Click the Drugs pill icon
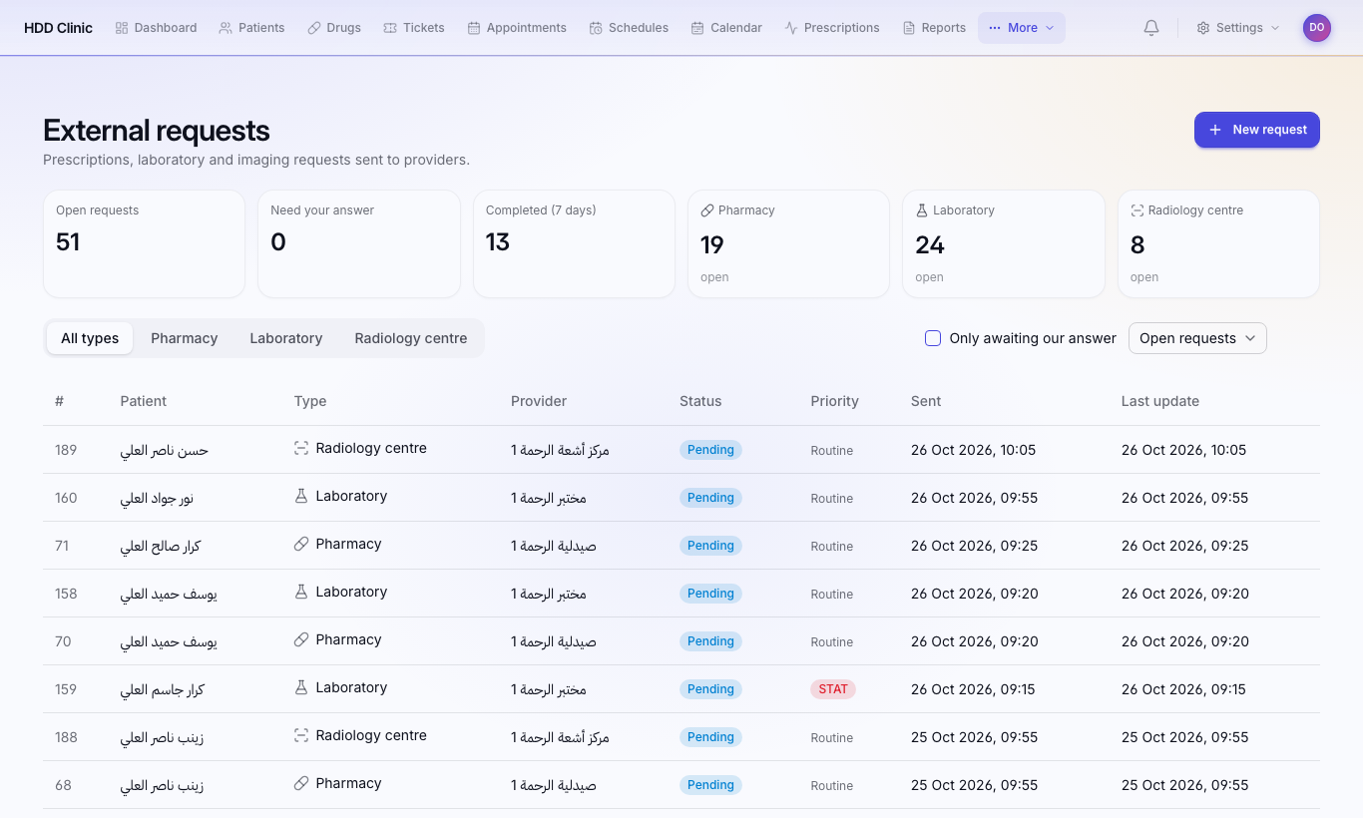Screen dimensions: 1363x818 tap(314, 28)
